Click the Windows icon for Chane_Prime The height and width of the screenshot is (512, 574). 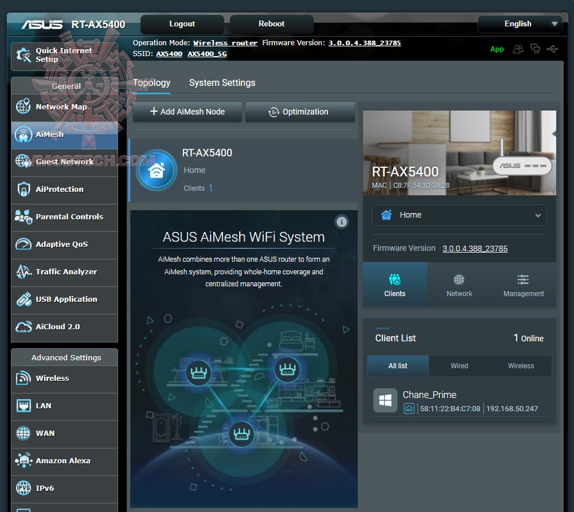coord(385,400)
